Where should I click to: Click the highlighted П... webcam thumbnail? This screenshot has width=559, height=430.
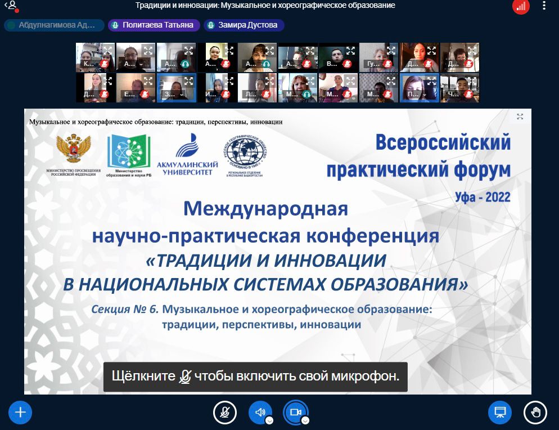419,87
